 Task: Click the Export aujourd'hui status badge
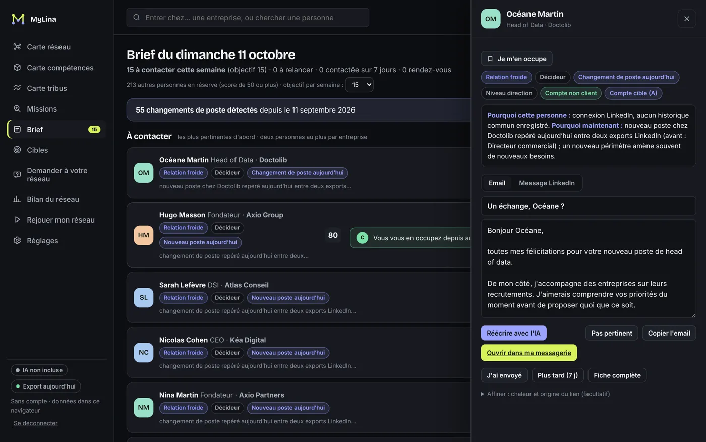(x=45, y=386)
